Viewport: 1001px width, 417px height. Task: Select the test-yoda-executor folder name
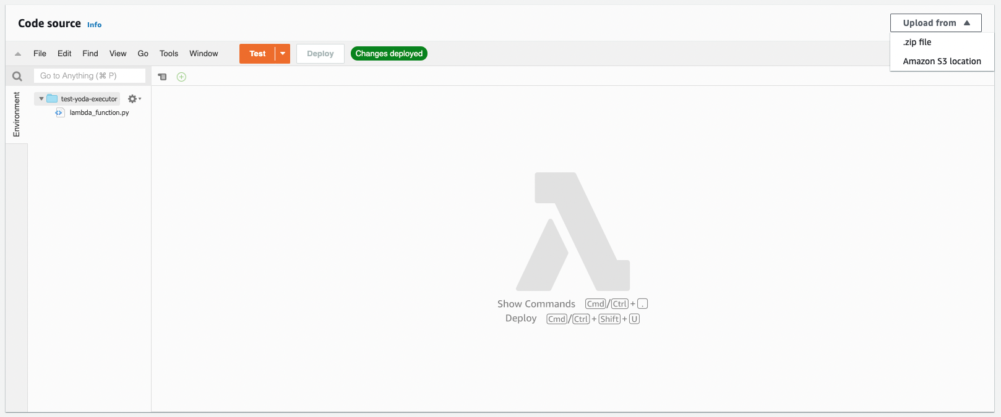(x=89, y=99)
